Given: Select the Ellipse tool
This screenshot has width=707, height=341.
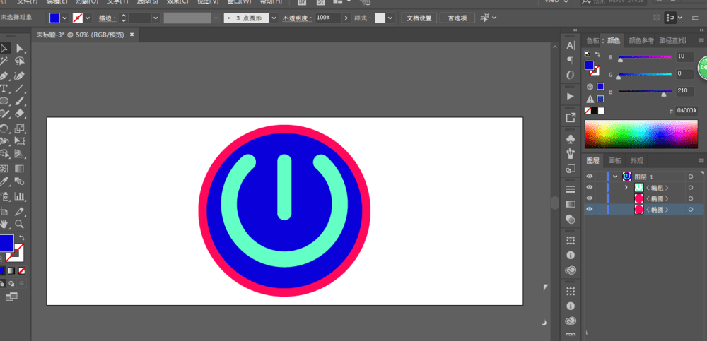Looking at the screenshot, I should (x=4, y=102).
